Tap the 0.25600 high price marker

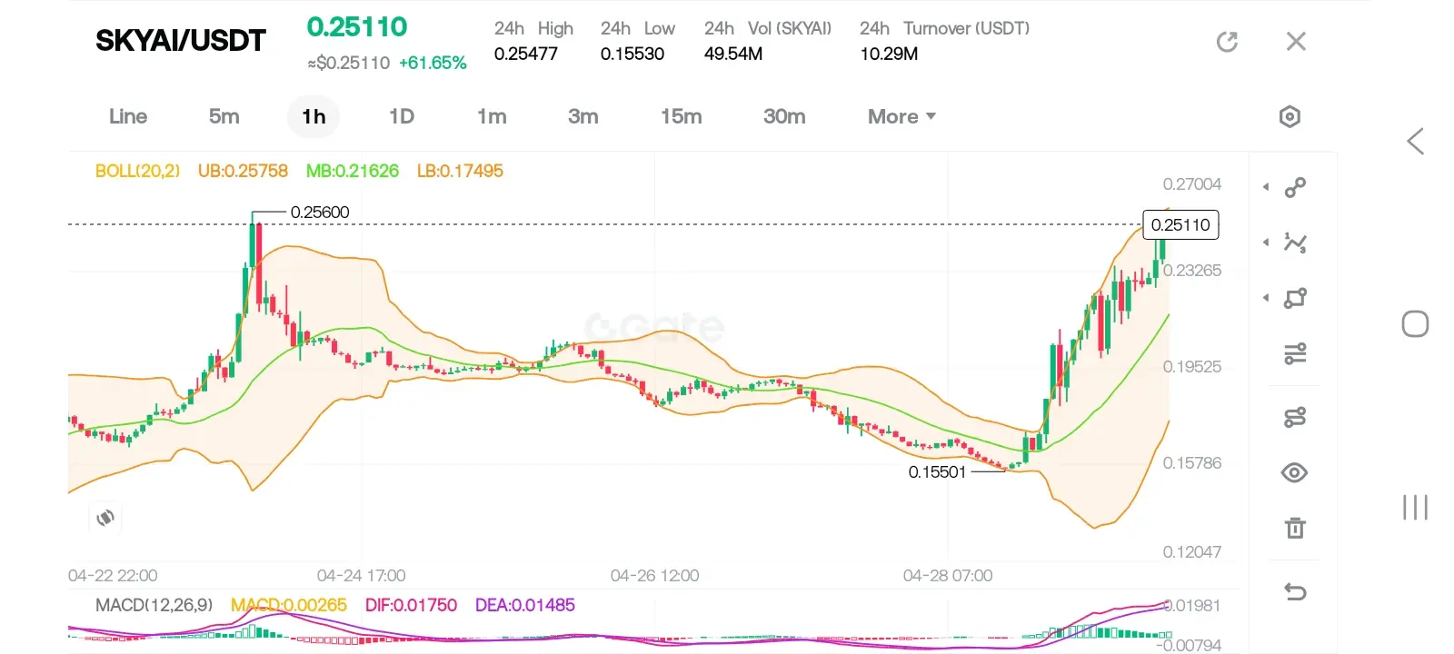click(320, 212)
